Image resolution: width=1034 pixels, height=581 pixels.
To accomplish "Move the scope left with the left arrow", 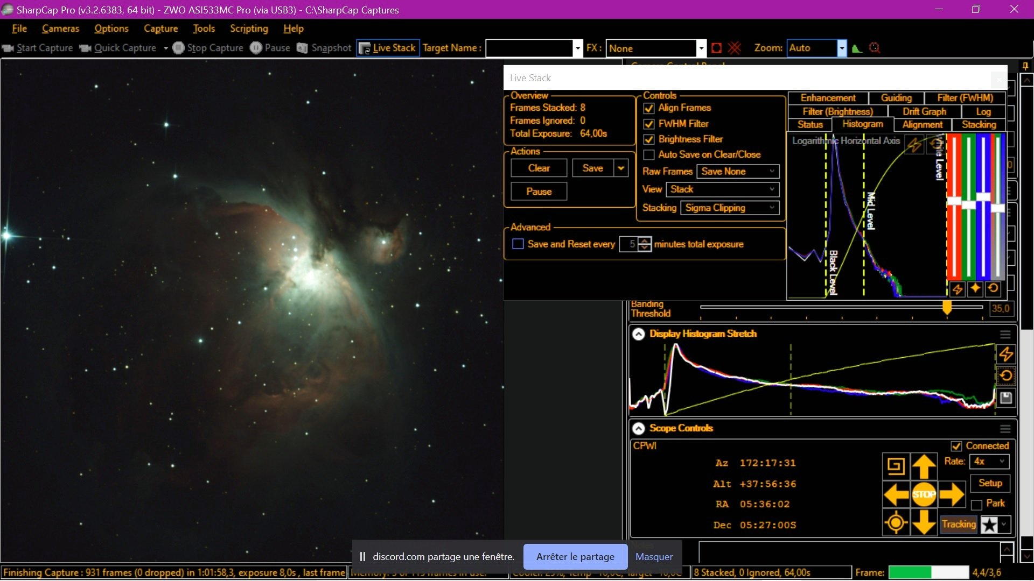I will pos(896,494).
